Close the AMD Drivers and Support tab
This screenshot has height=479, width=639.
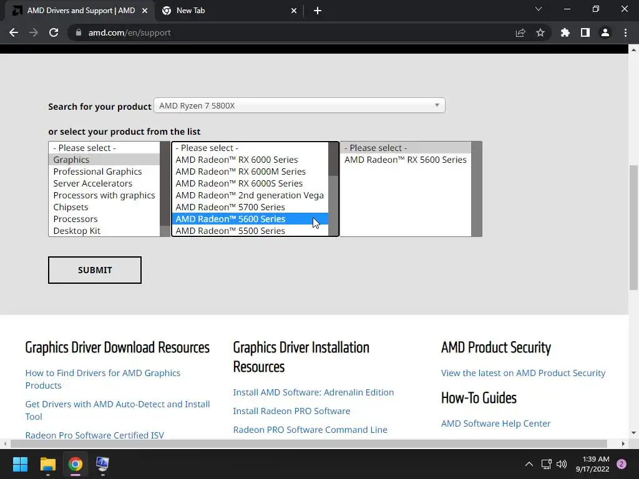pyautogui.click(x=145, y=11)
